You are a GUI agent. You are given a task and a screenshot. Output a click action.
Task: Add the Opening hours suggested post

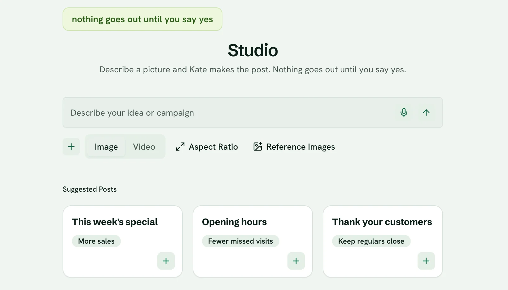pyautogui.click(x=296, y=261)
